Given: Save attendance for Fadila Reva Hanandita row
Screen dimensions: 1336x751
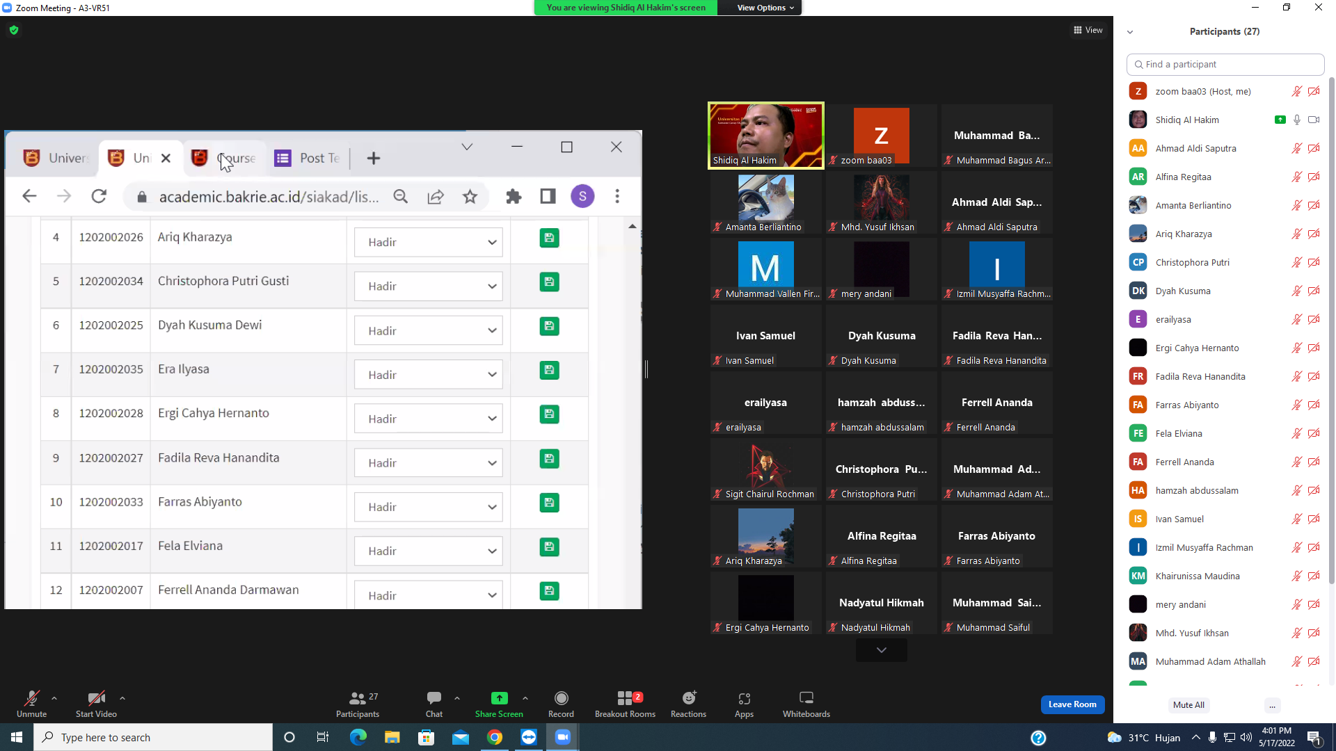Looking at the screenshot, I should pos(549,459).
